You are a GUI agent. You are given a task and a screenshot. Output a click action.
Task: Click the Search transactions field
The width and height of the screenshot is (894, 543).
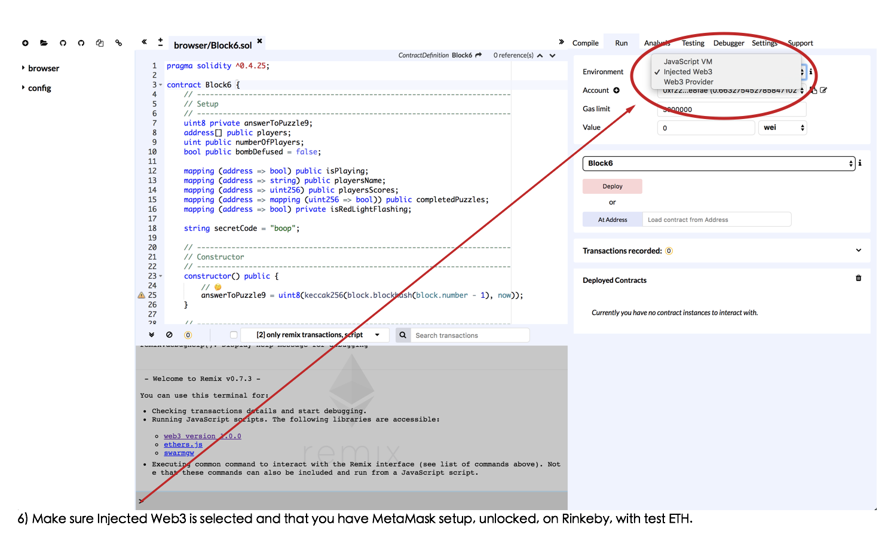tap(470, 335)
